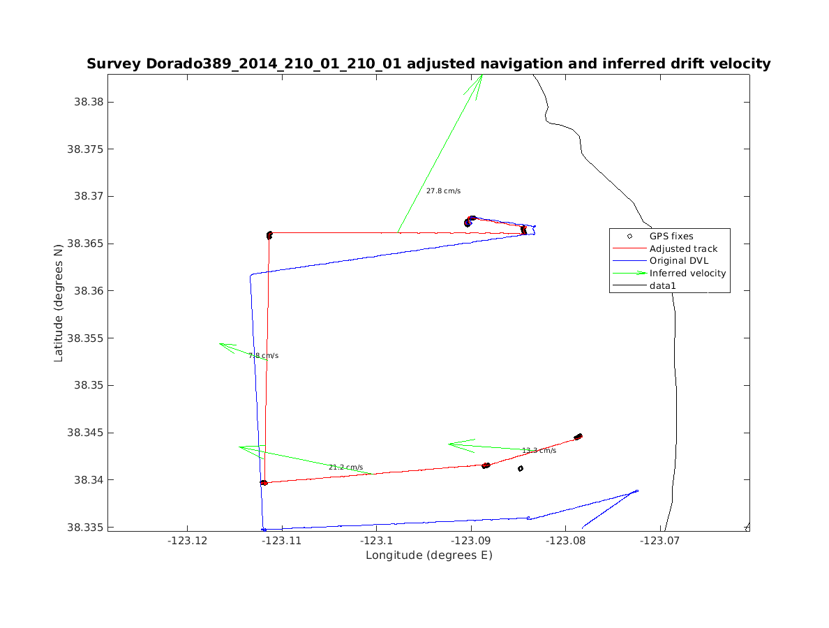Select the Longitude (degrees E) axis label
Screen dimensions: 829x628
click(428, 555)
